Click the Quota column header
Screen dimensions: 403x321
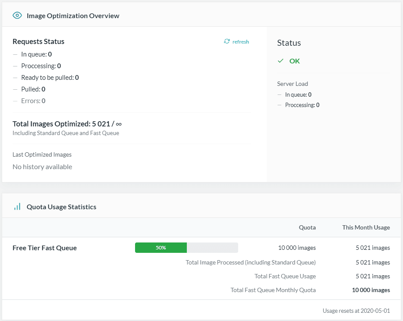[307, 227]
